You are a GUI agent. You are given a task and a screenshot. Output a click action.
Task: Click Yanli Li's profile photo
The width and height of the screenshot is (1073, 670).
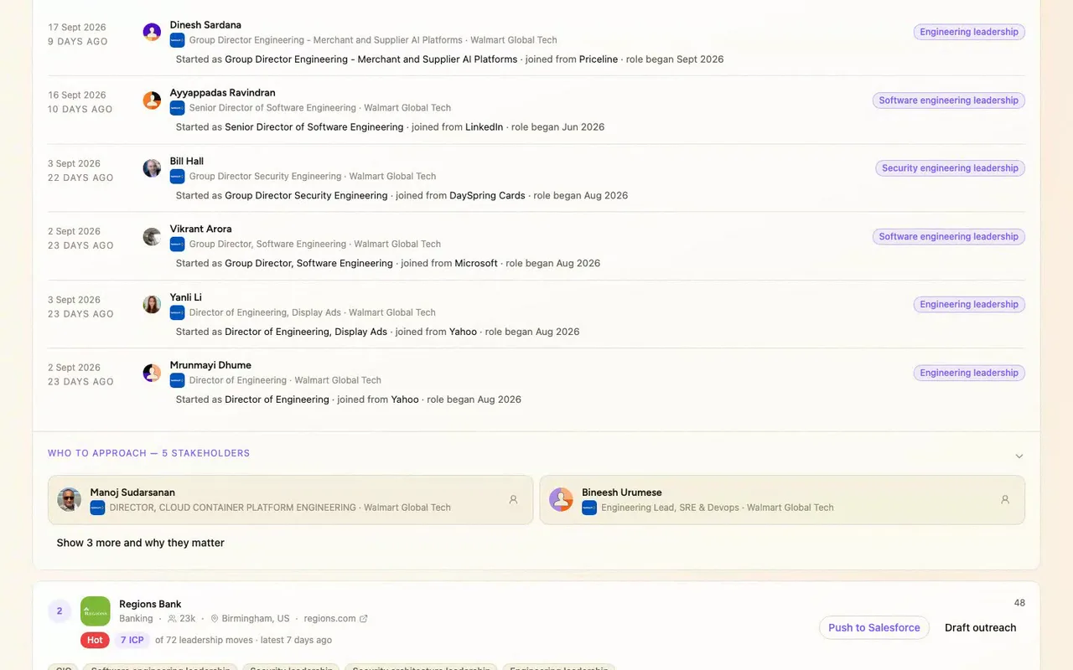pyautogui.click(x=152, y=305)
